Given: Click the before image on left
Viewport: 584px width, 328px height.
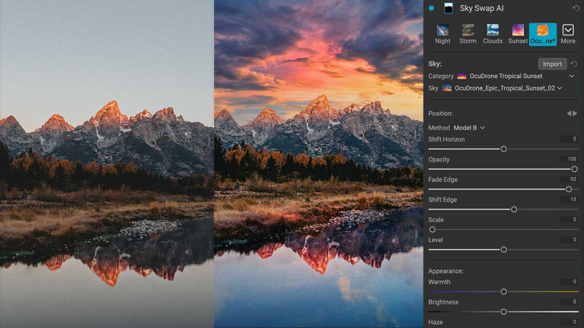Looking at the screenshot, I should pos(107,164).
